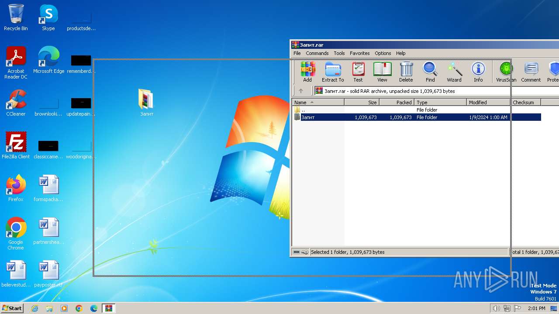Open the Help menu

click(x=401, y=53)
